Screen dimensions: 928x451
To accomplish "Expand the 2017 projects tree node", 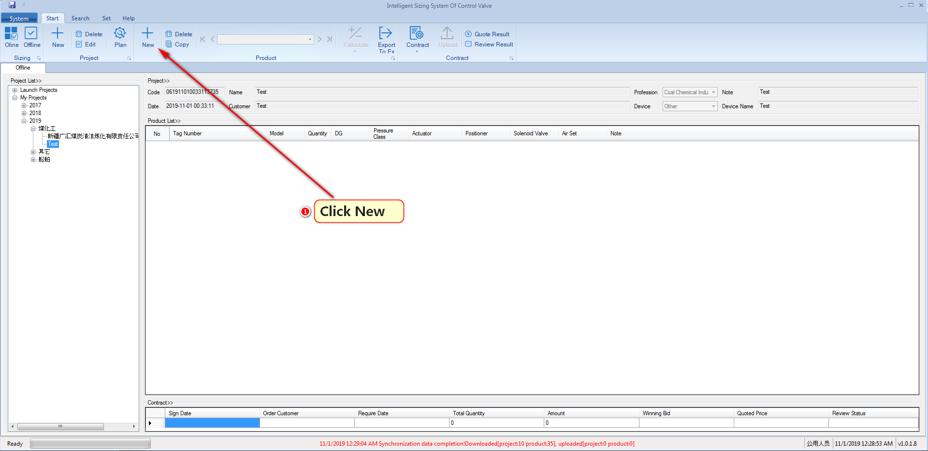I will (x=24, y=105).
